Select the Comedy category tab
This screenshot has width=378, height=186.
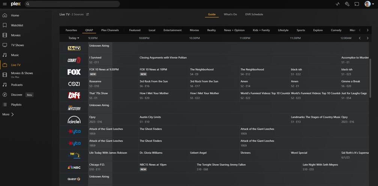point(336,30)
